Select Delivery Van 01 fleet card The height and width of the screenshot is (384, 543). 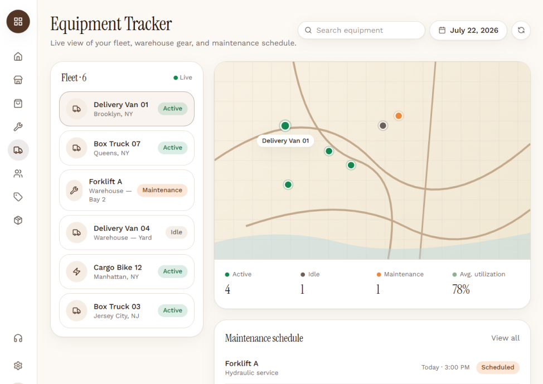[127, 109]
